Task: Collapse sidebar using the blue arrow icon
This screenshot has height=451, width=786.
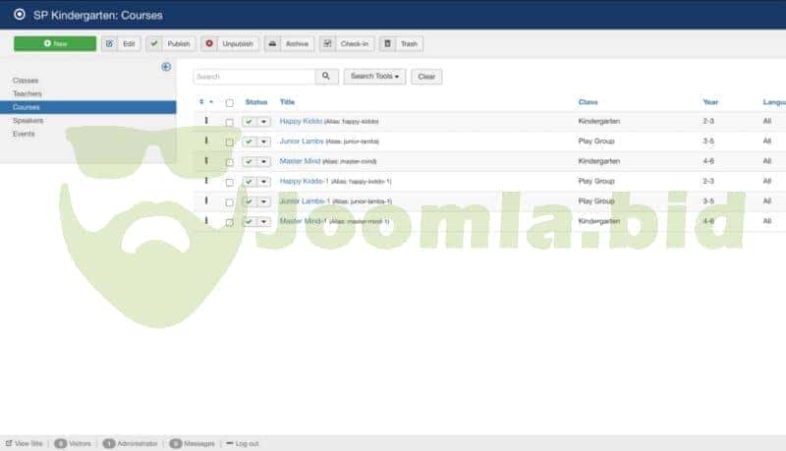Action: tap(166, 67)
